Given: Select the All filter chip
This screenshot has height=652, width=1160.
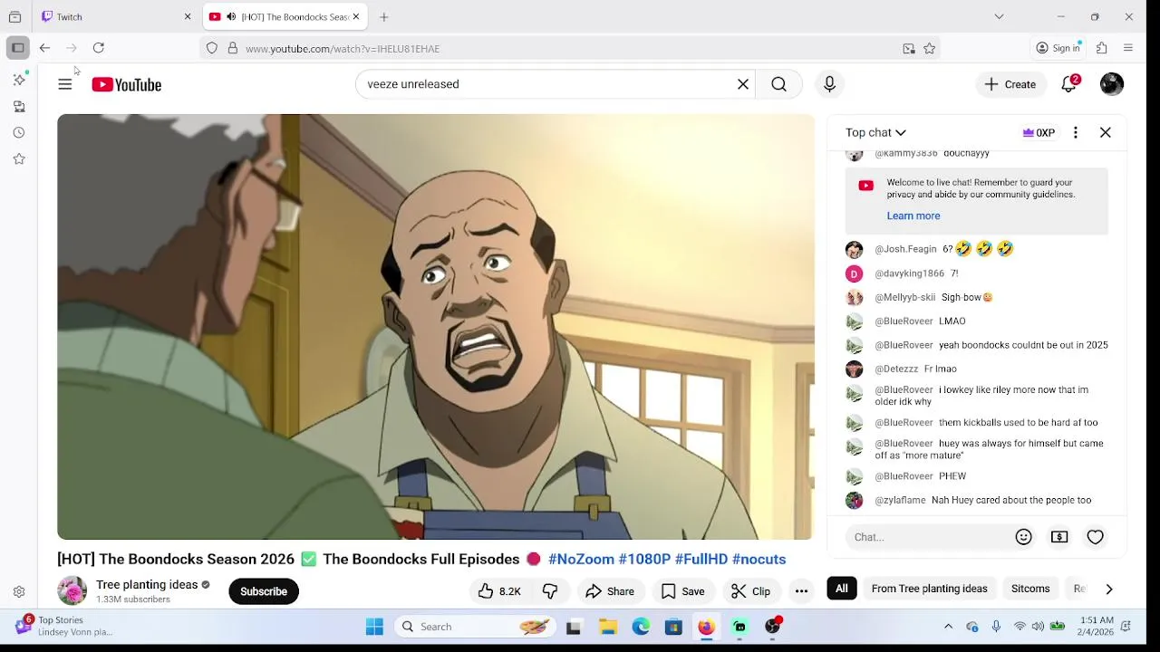Looking at the screenshot, I should point(842,589).
